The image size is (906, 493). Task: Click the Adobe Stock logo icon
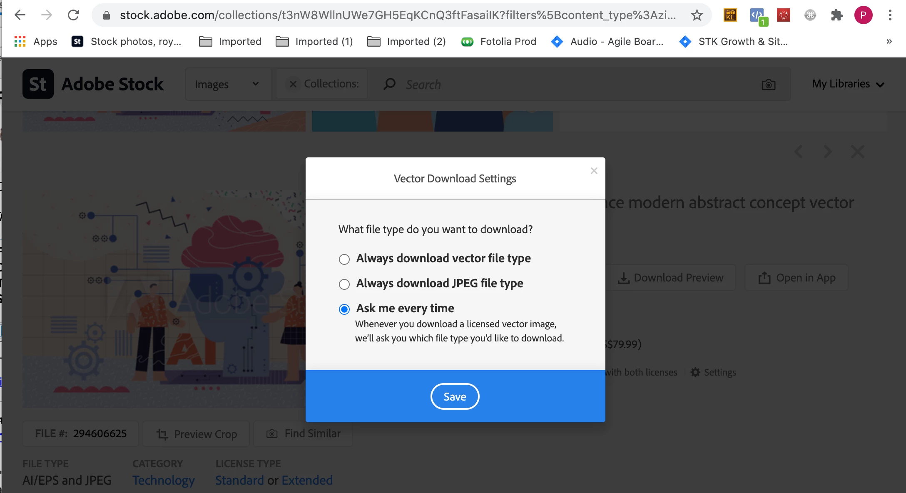click(x=38, y=84)
